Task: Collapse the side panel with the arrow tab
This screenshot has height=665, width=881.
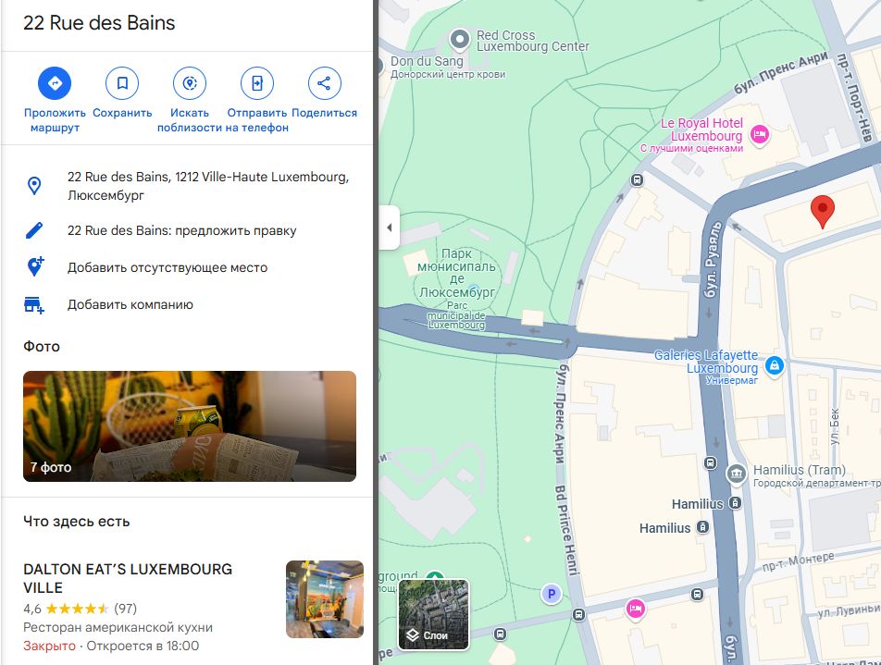Action: point(390,228)
